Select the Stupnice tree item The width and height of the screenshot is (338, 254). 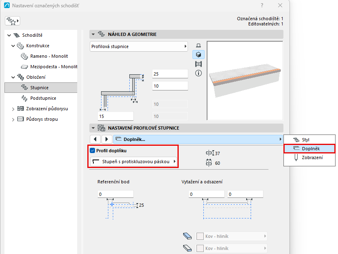tap(41, 88)
